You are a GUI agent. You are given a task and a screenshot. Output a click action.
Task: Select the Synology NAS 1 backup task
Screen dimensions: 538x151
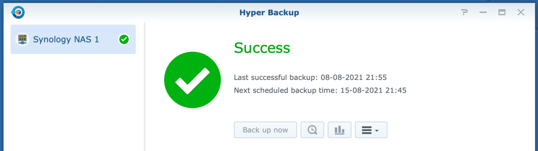66,39
